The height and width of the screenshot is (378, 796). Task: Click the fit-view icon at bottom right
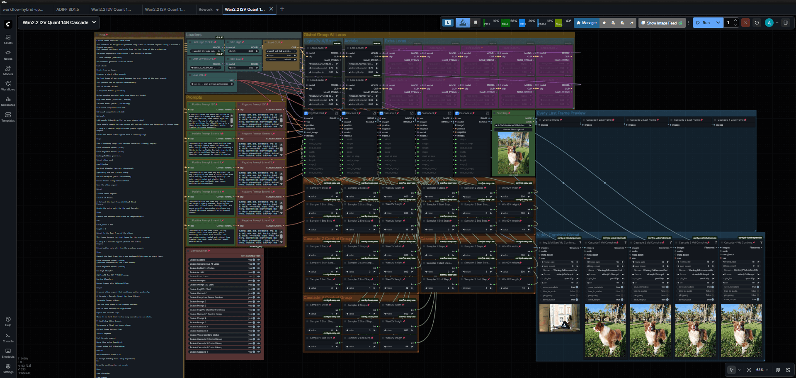coord(749,370)
